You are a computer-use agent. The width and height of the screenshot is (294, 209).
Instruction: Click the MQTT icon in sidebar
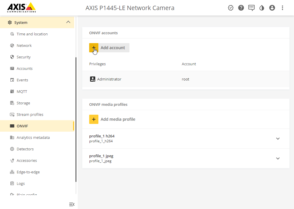click(12, 91)
